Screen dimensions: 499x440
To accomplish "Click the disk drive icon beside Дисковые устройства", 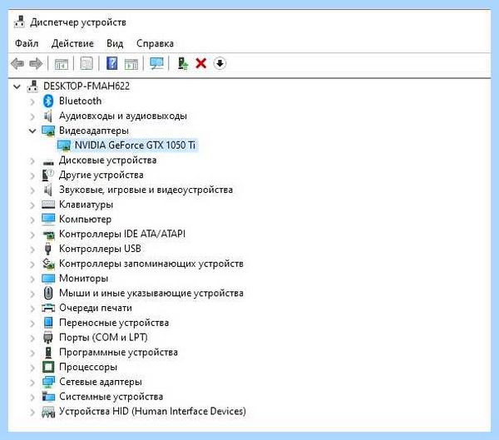I will pos(48,162).
